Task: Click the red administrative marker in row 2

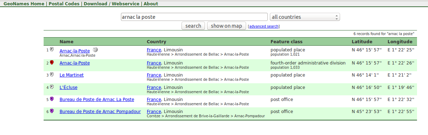Action: (51, 62)
